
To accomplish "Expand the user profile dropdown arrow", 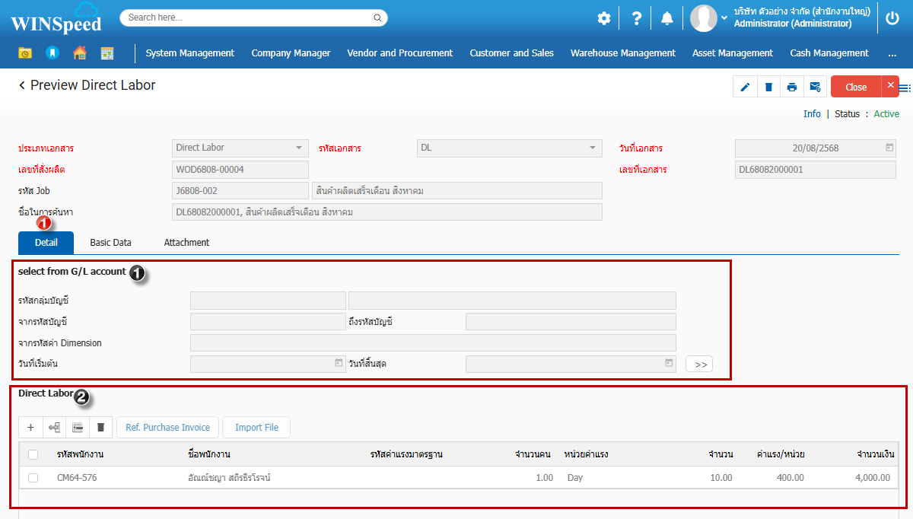I will (x=724, y=18).
